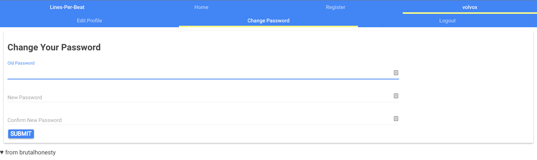Switch to the Edit Profile tab
This screenshot has height=160, width=537.
[89, 21]
